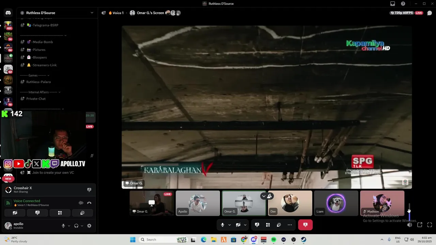Screen dimensions: 436x245
Task: Enter fullscreen on the stream
Action: [x=430, y=225]
